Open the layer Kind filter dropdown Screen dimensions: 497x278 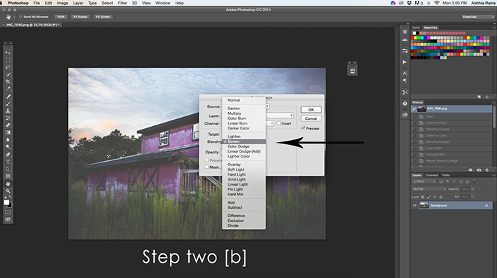tap(424, 181)
